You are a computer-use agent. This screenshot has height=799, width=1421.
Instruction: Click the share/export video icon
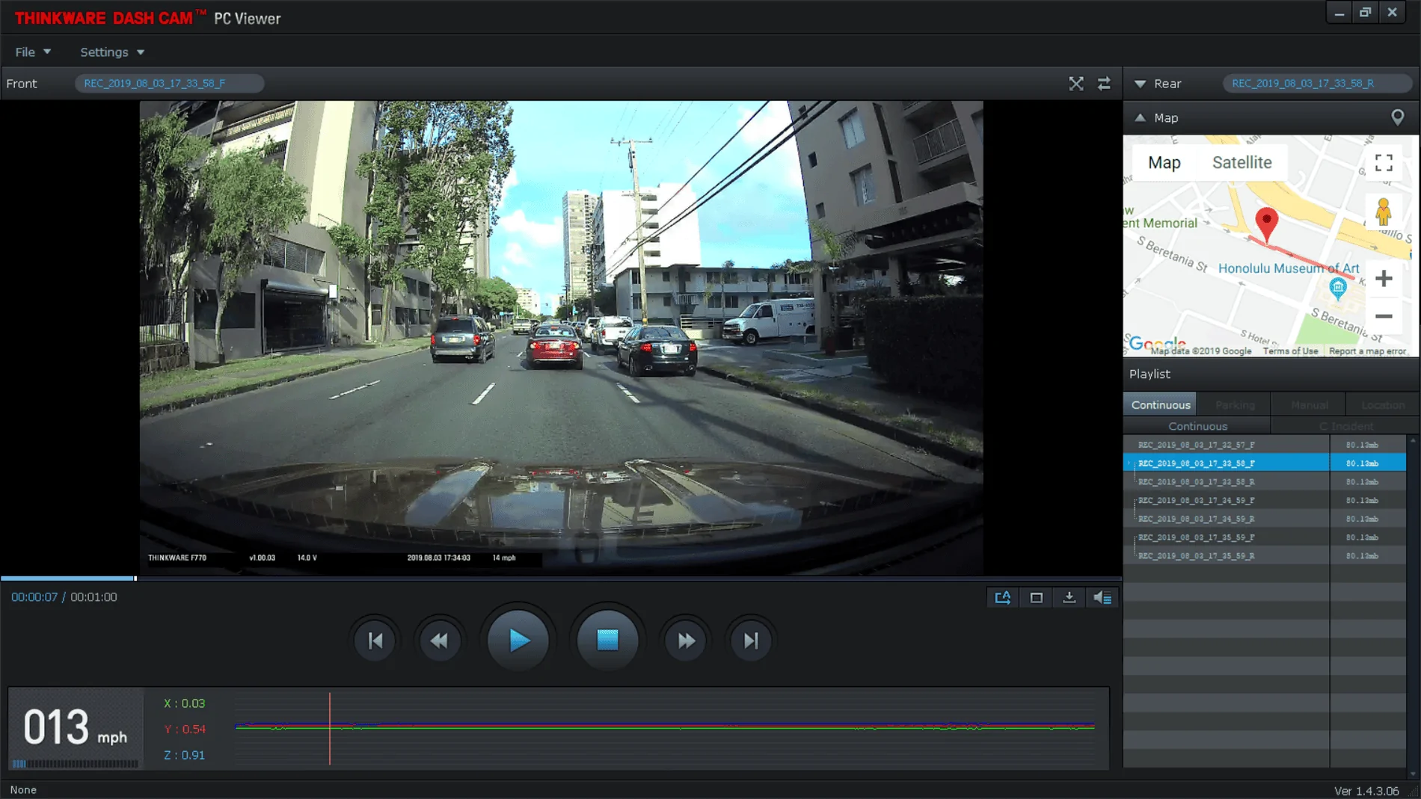pyautogui.click(x=1003, y=597)
